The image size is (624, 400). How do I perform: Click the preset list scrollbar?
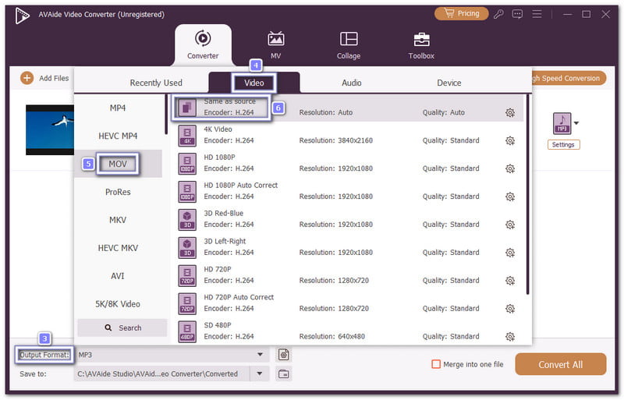click(x=528, y=194)
